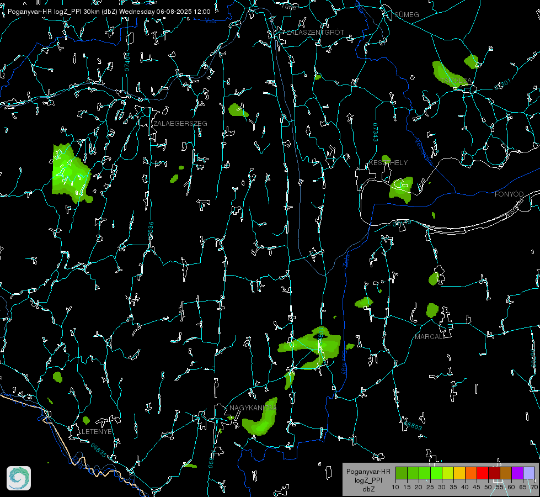The width and height of the screenshot is (540, 497).
Task: Pick the 45–50 dBZ red swatch
Action: pyautogui.click(x=483, y=473)
